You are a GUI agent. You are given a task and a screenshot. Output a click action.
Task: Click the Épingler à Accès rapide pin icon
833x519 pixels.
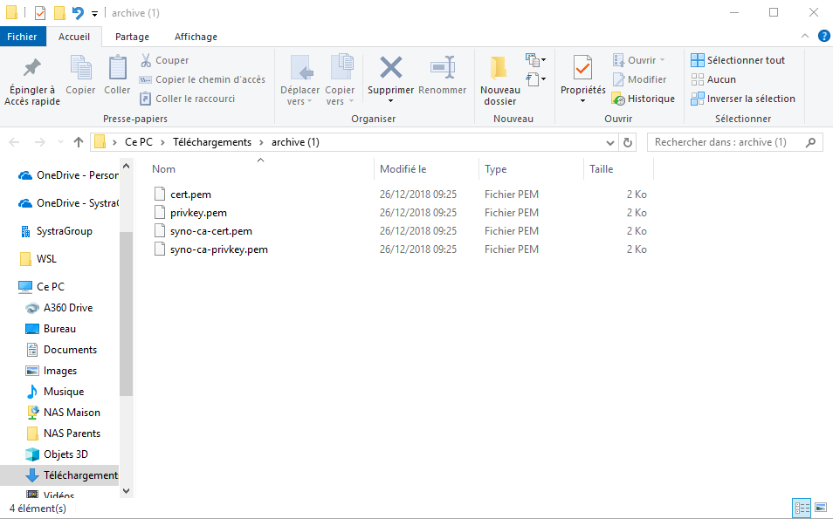[31, 68]
